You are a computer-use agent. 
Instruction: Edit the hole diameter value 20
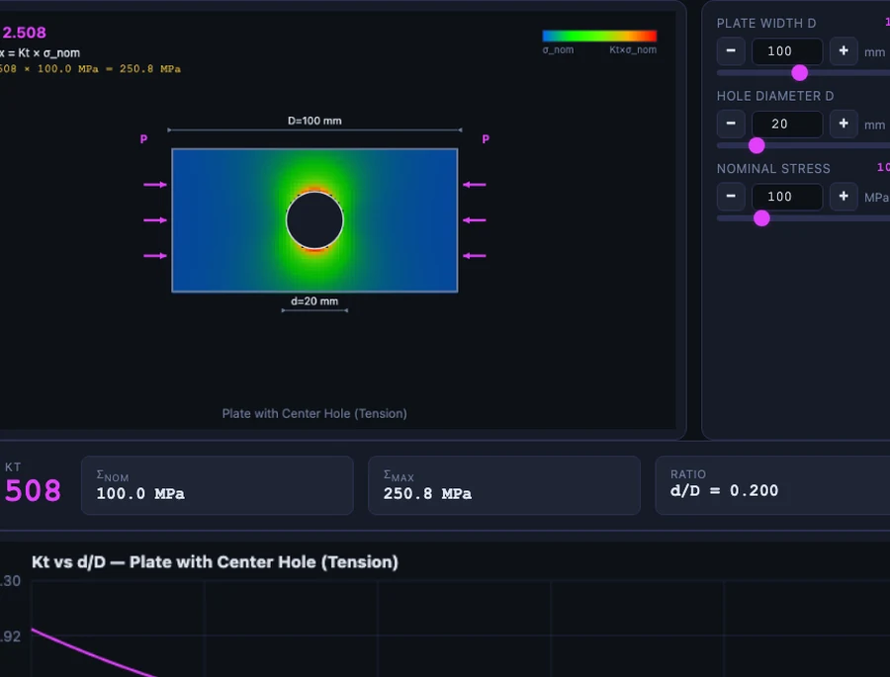pos(787,124)
